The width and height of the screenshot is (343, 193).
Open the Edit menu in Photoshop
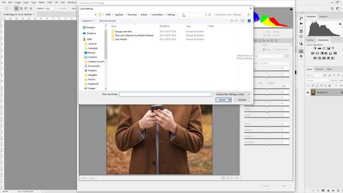coord(10,2)
